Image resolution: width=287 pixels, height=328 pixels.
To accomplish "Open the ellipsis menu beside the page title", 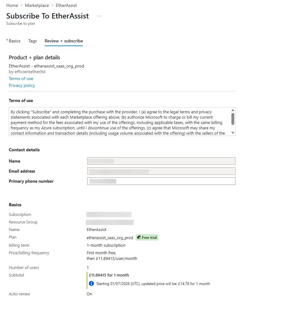I will click(99, 16).
